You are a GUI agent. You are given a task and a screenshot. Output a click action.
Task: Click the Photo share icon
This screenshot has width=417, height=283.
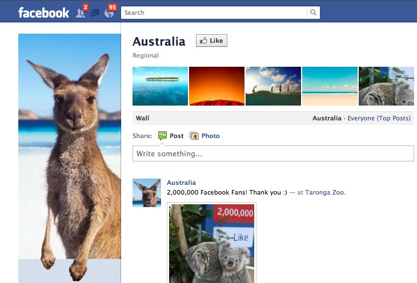(194, 136)
